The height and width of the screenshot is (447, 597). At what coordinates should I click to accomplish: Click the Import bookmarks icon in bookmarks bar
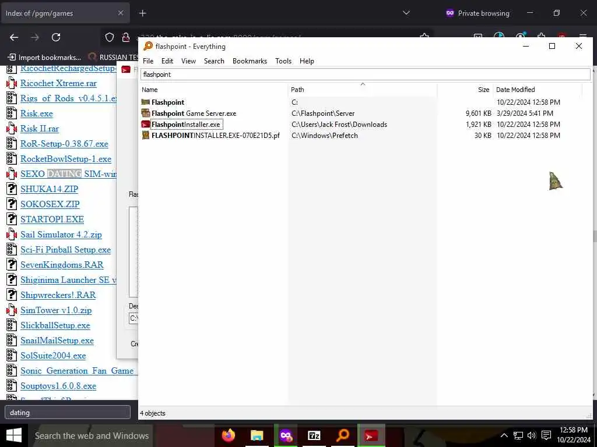(12, 58)
